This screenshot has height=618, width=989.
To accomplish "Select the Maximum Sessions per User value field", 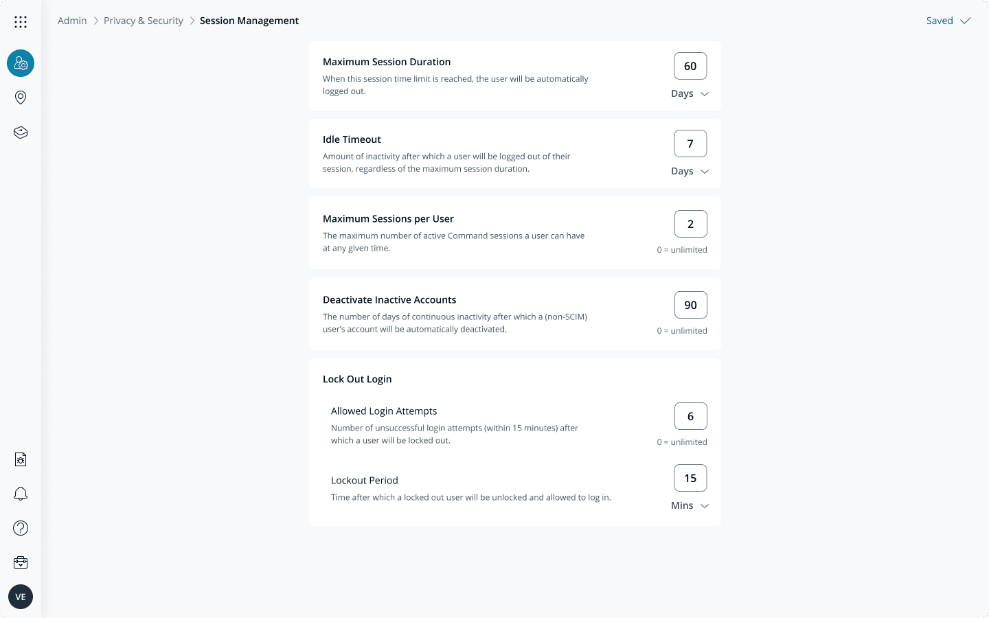I will (x=690, y=224).
